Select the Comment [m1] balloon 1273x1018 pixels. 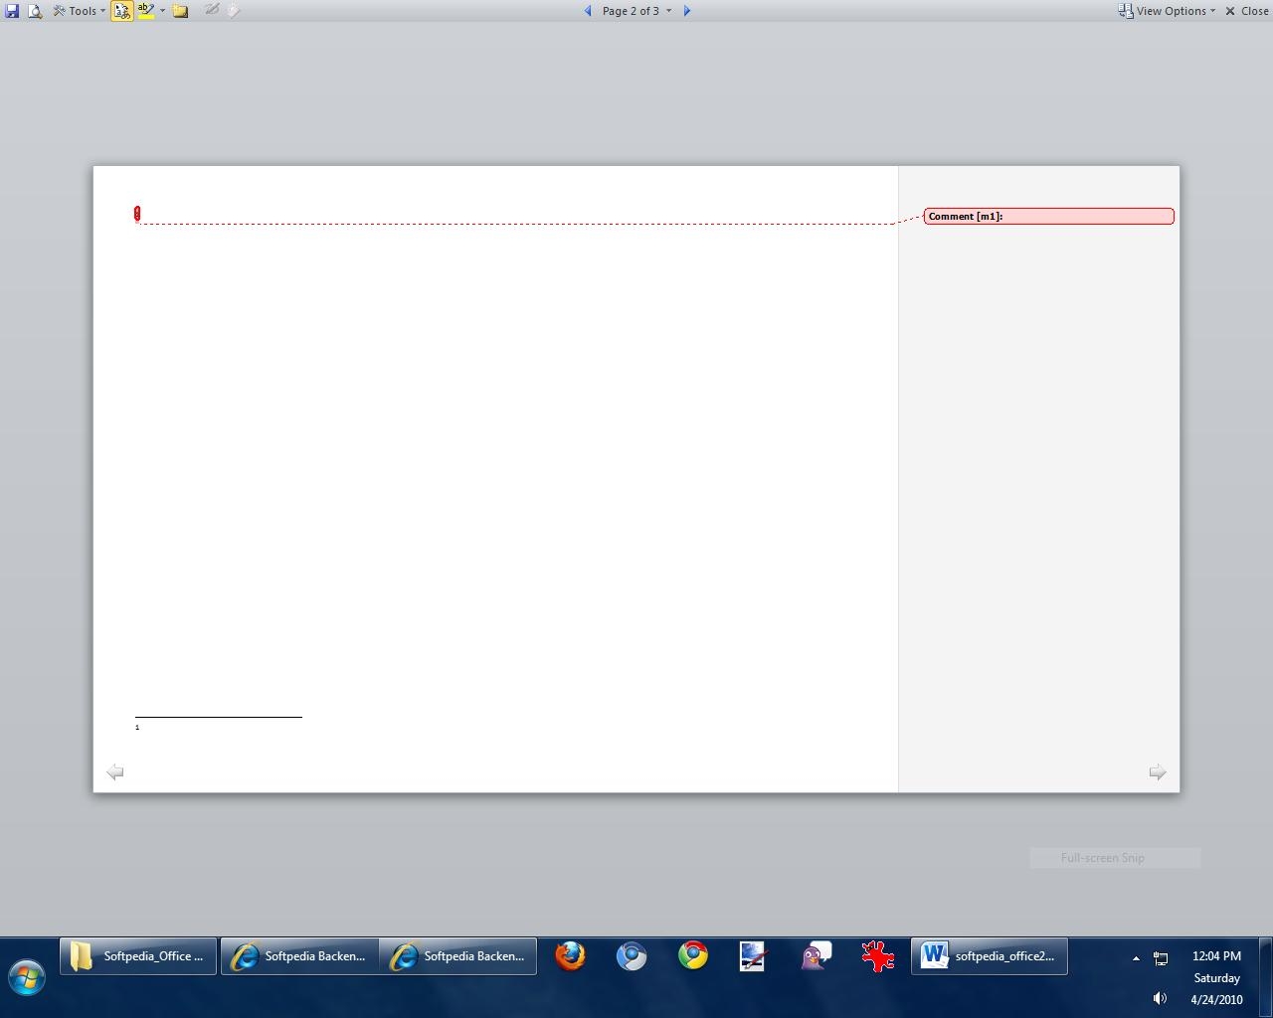pyautogui.click(x=1048, y=216)
